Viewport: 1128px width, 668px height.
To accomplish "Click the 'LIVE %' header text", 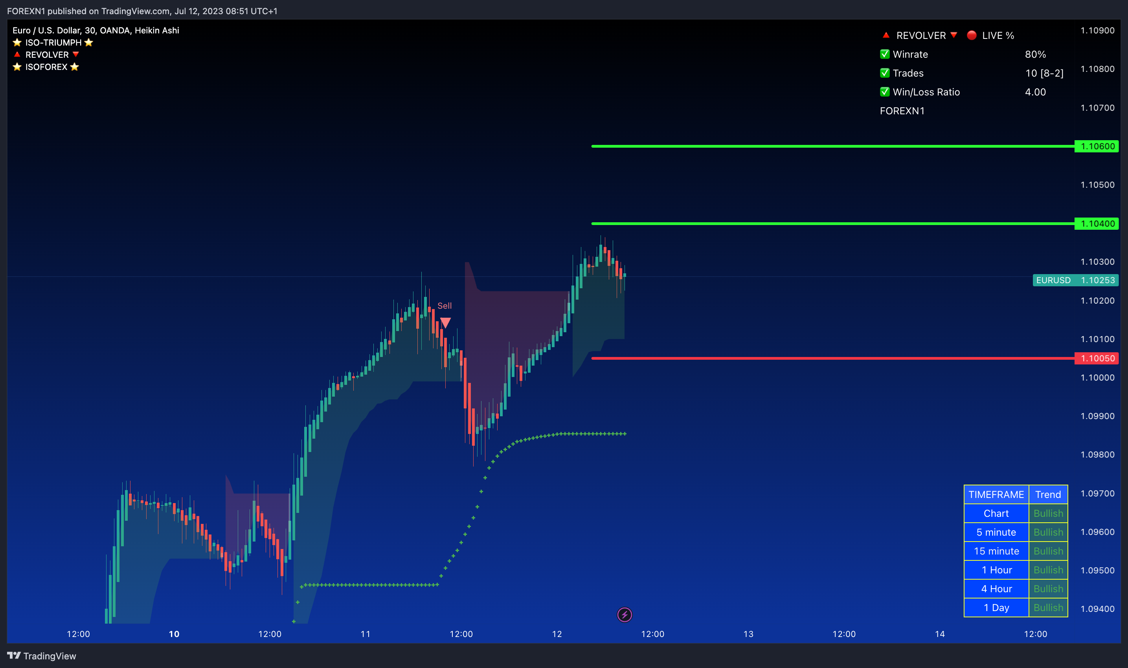I will click(x=998, y=35).
